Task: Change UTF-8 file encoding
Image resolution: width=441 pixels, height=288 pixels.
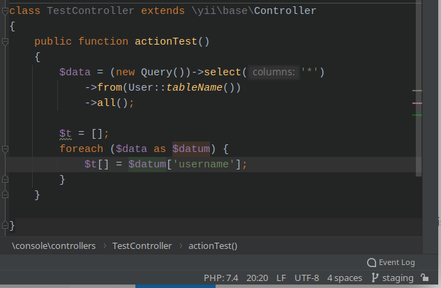Action: click(306, 278)
